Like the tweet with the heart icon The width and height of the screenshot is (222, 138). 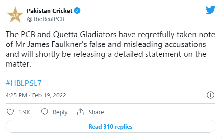coord(11,112)
